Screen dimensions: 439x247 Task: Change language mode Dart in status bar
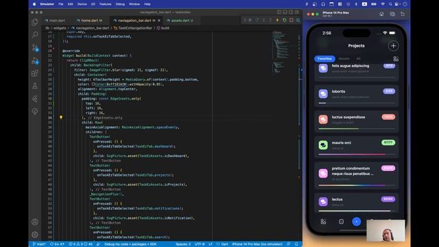(224, 244)
